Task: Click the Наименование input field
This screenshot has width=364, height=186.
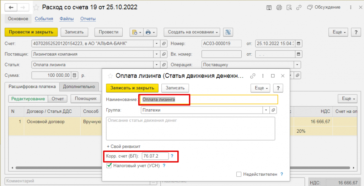Action: pos(209,99)
